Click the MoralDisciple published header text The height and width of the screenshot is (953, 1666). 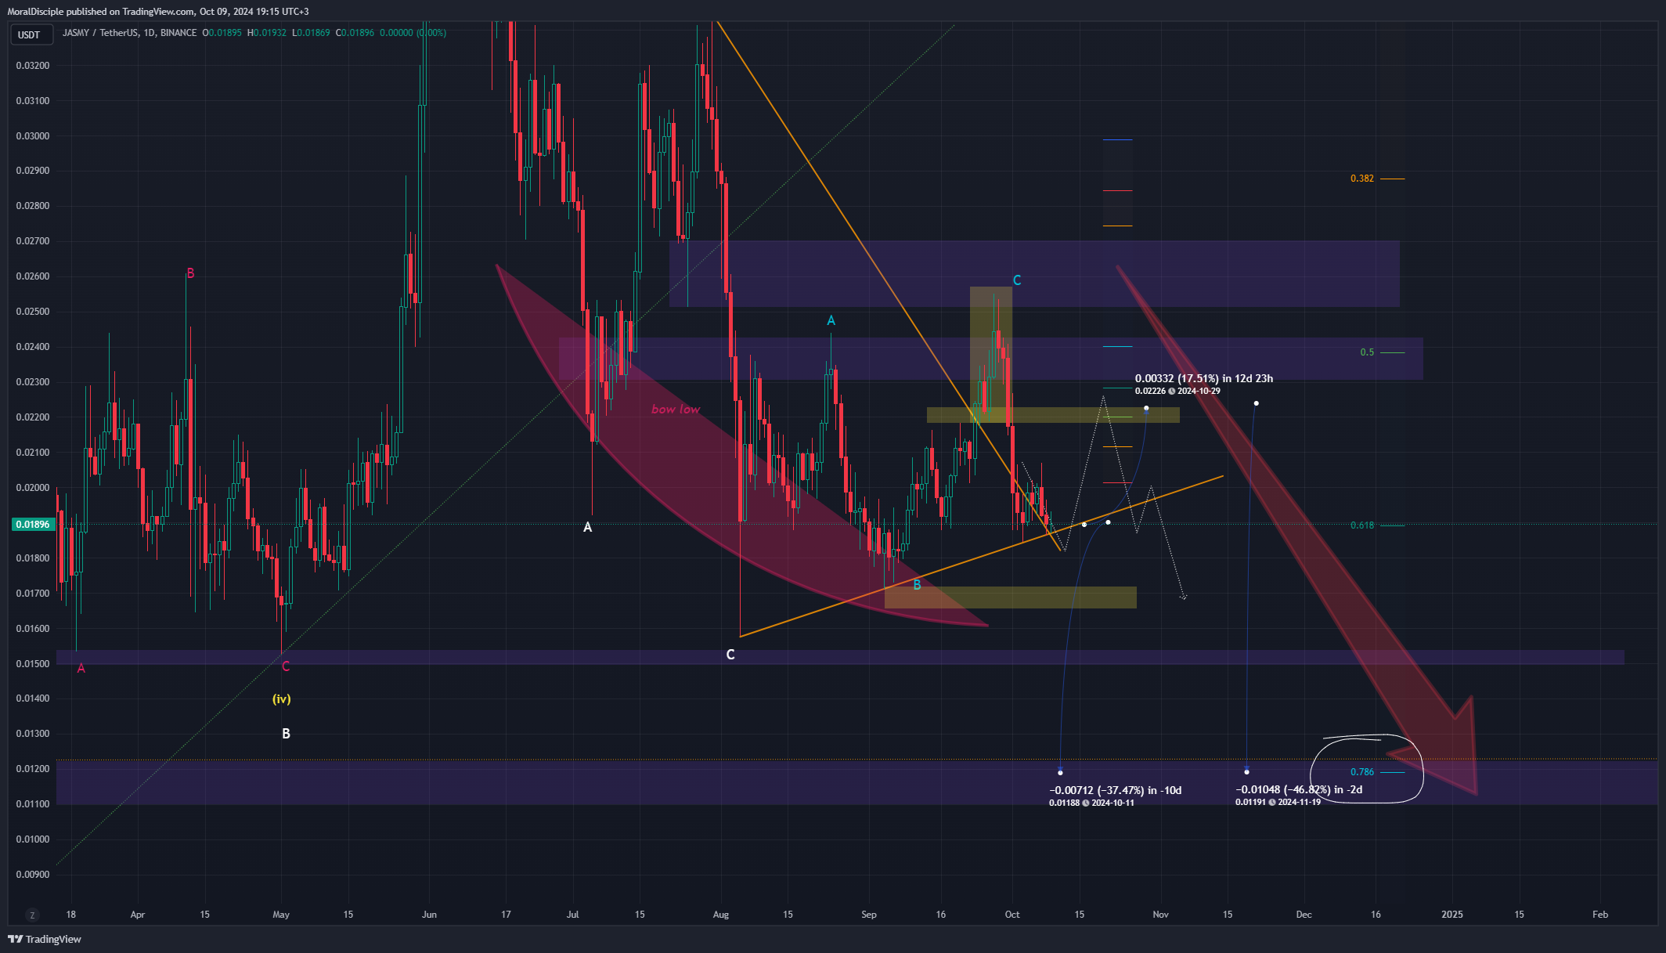click(158, 12)
